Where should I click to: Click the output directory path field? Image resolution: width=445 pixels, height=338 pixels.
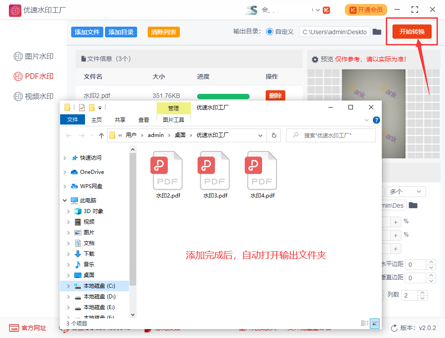click(335, 32)
